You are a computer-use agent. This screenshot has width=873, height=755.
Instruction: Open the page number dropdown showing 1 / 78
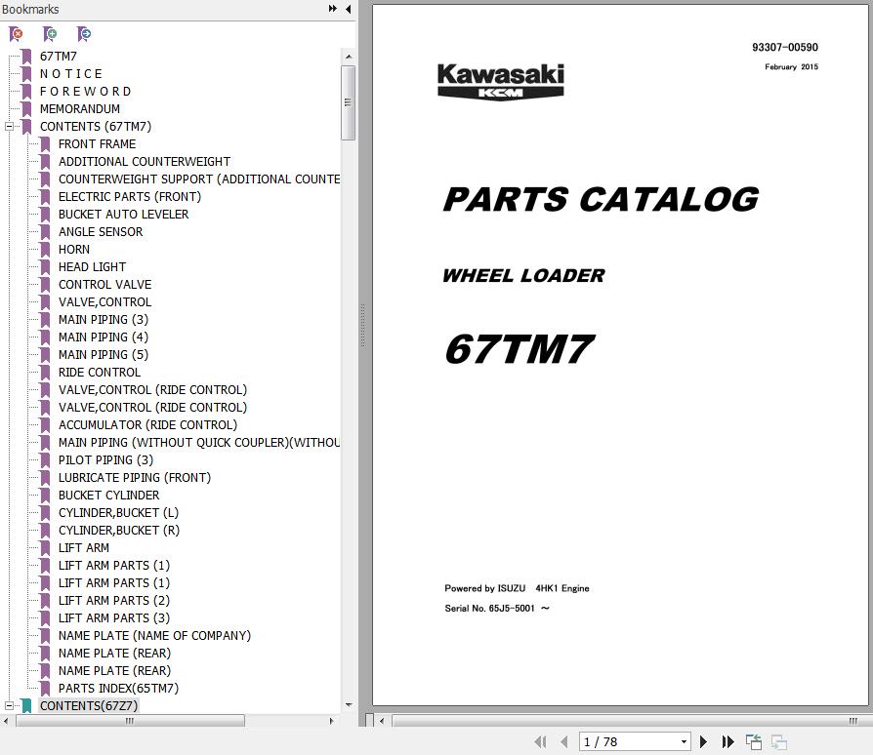tap(684, 741)
